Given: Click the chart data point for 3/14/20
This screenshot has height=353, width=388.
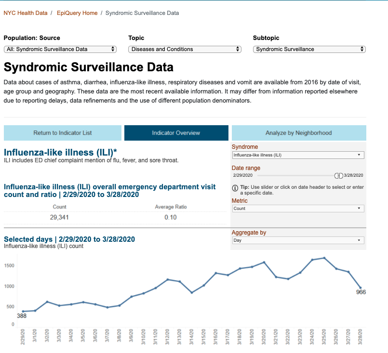Looking at the screenshot, I should tap(192, 292).
